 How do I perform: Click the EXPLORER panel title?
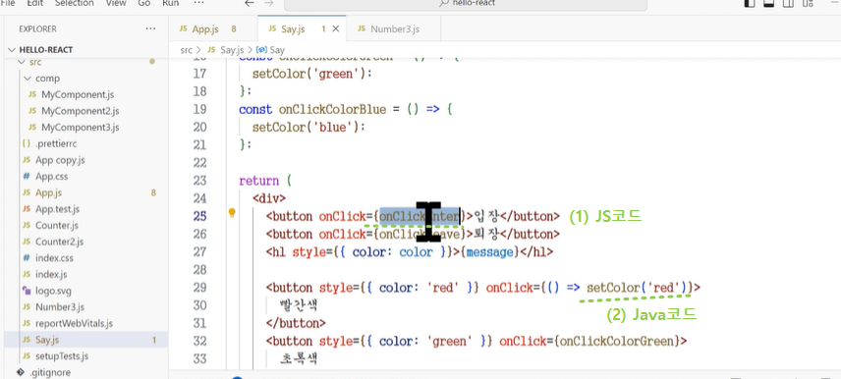point(37,28)
